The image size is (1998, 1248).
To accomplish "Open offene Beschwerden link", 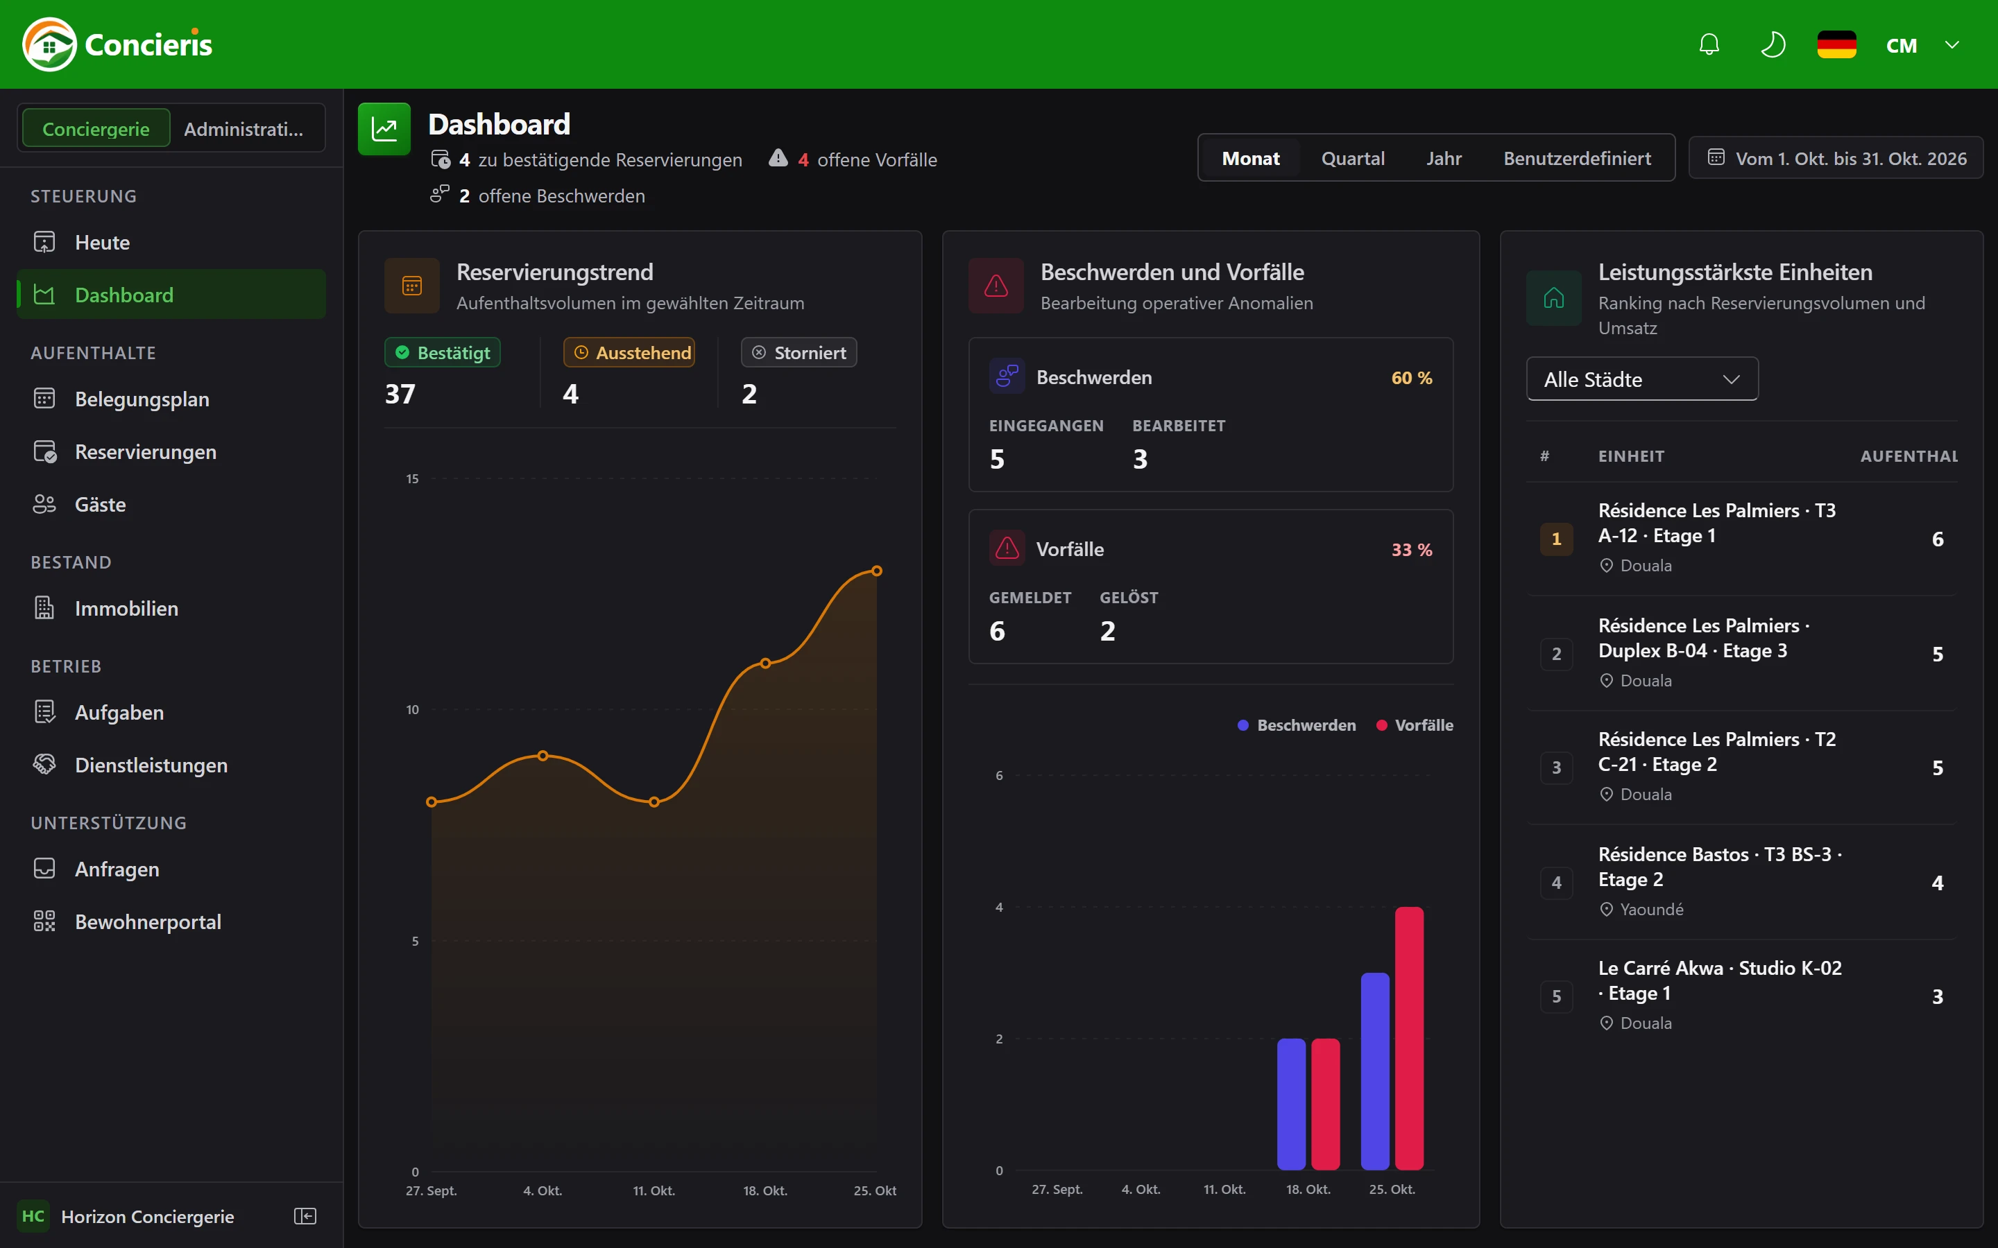I will tap(538, 196).
